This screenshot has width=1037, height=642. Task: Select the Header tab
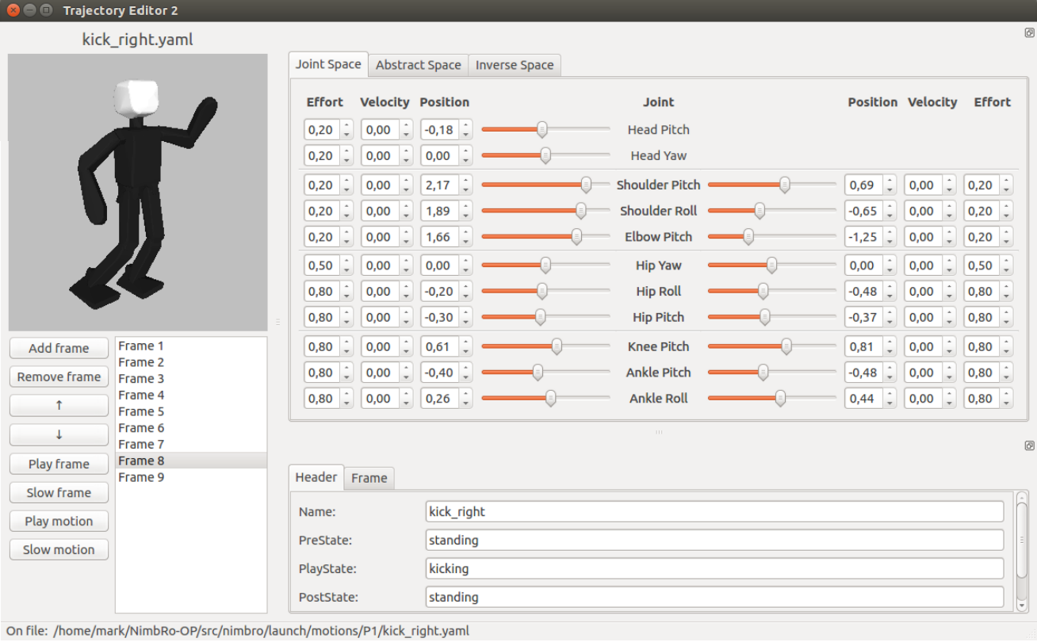pyautogui.click(x=316, y=477)
